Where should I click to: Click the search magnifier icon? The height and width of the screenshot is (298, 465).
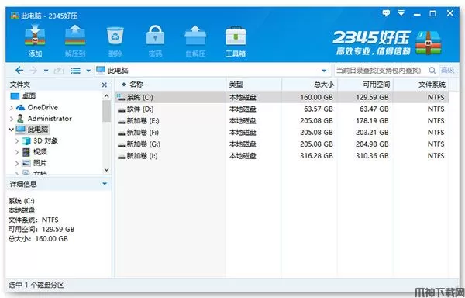click(x=432, y=71)
